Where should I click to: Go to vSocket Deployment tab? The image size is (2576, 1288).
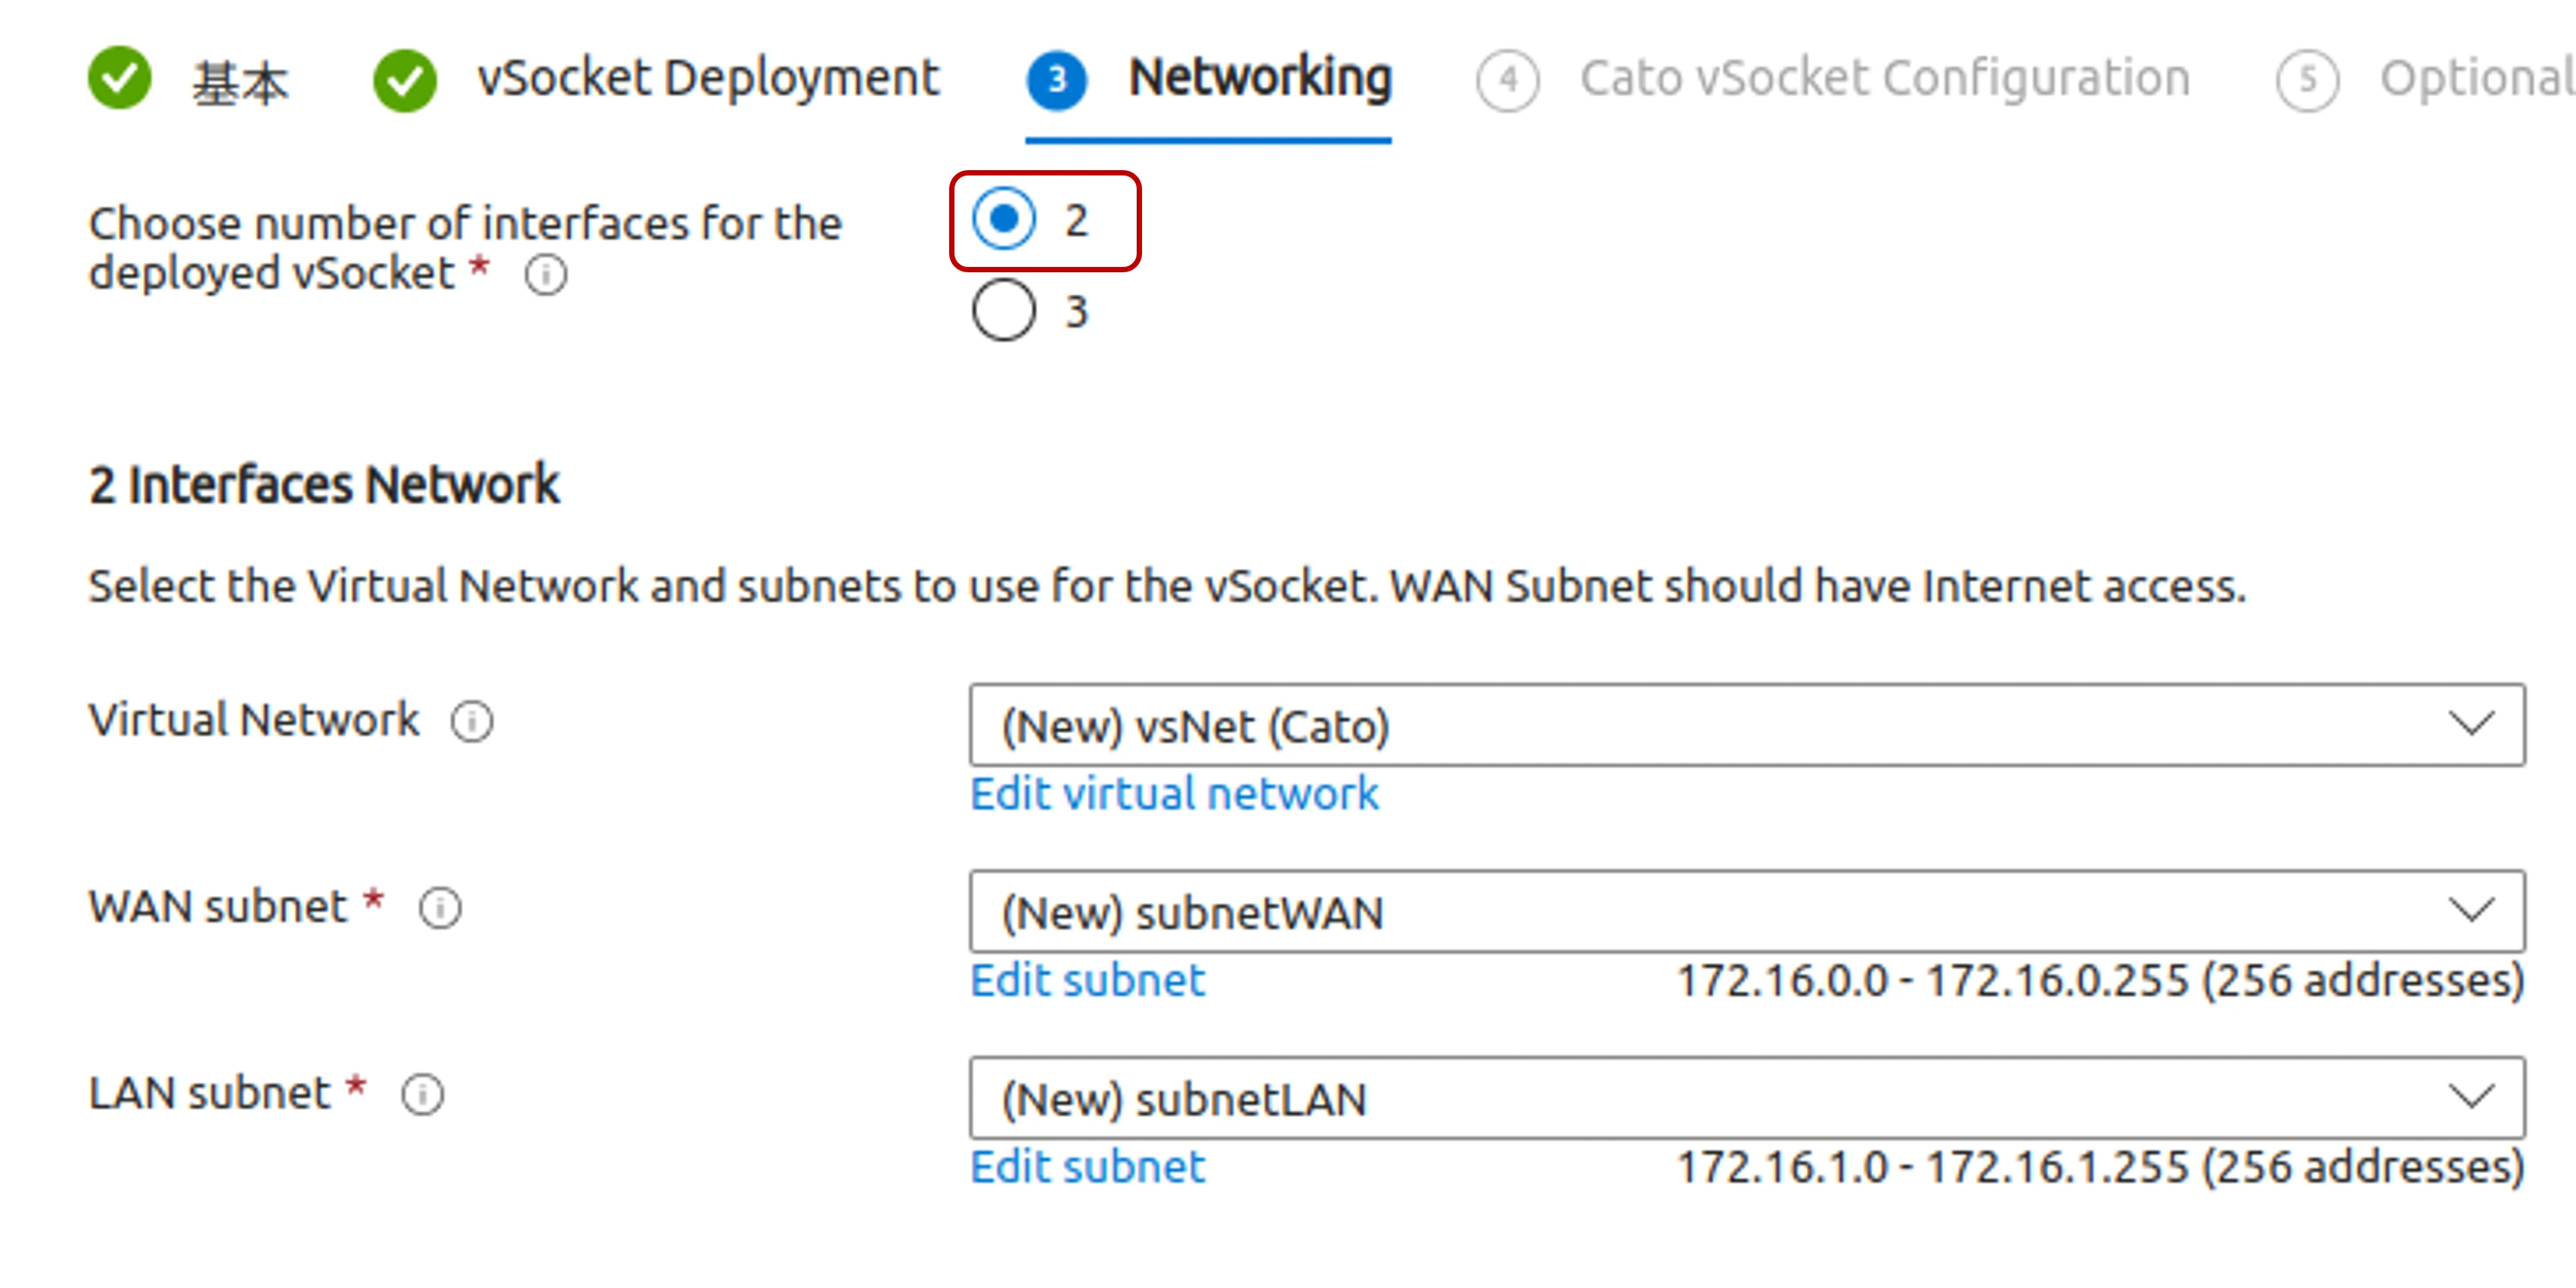708,78
